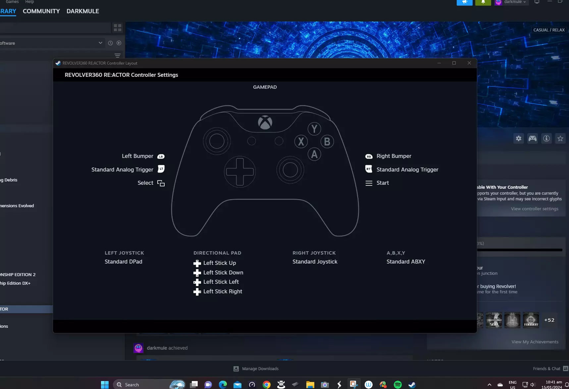
Task: Open File Explorer from the taskbar
Action: tap(310, 384)
